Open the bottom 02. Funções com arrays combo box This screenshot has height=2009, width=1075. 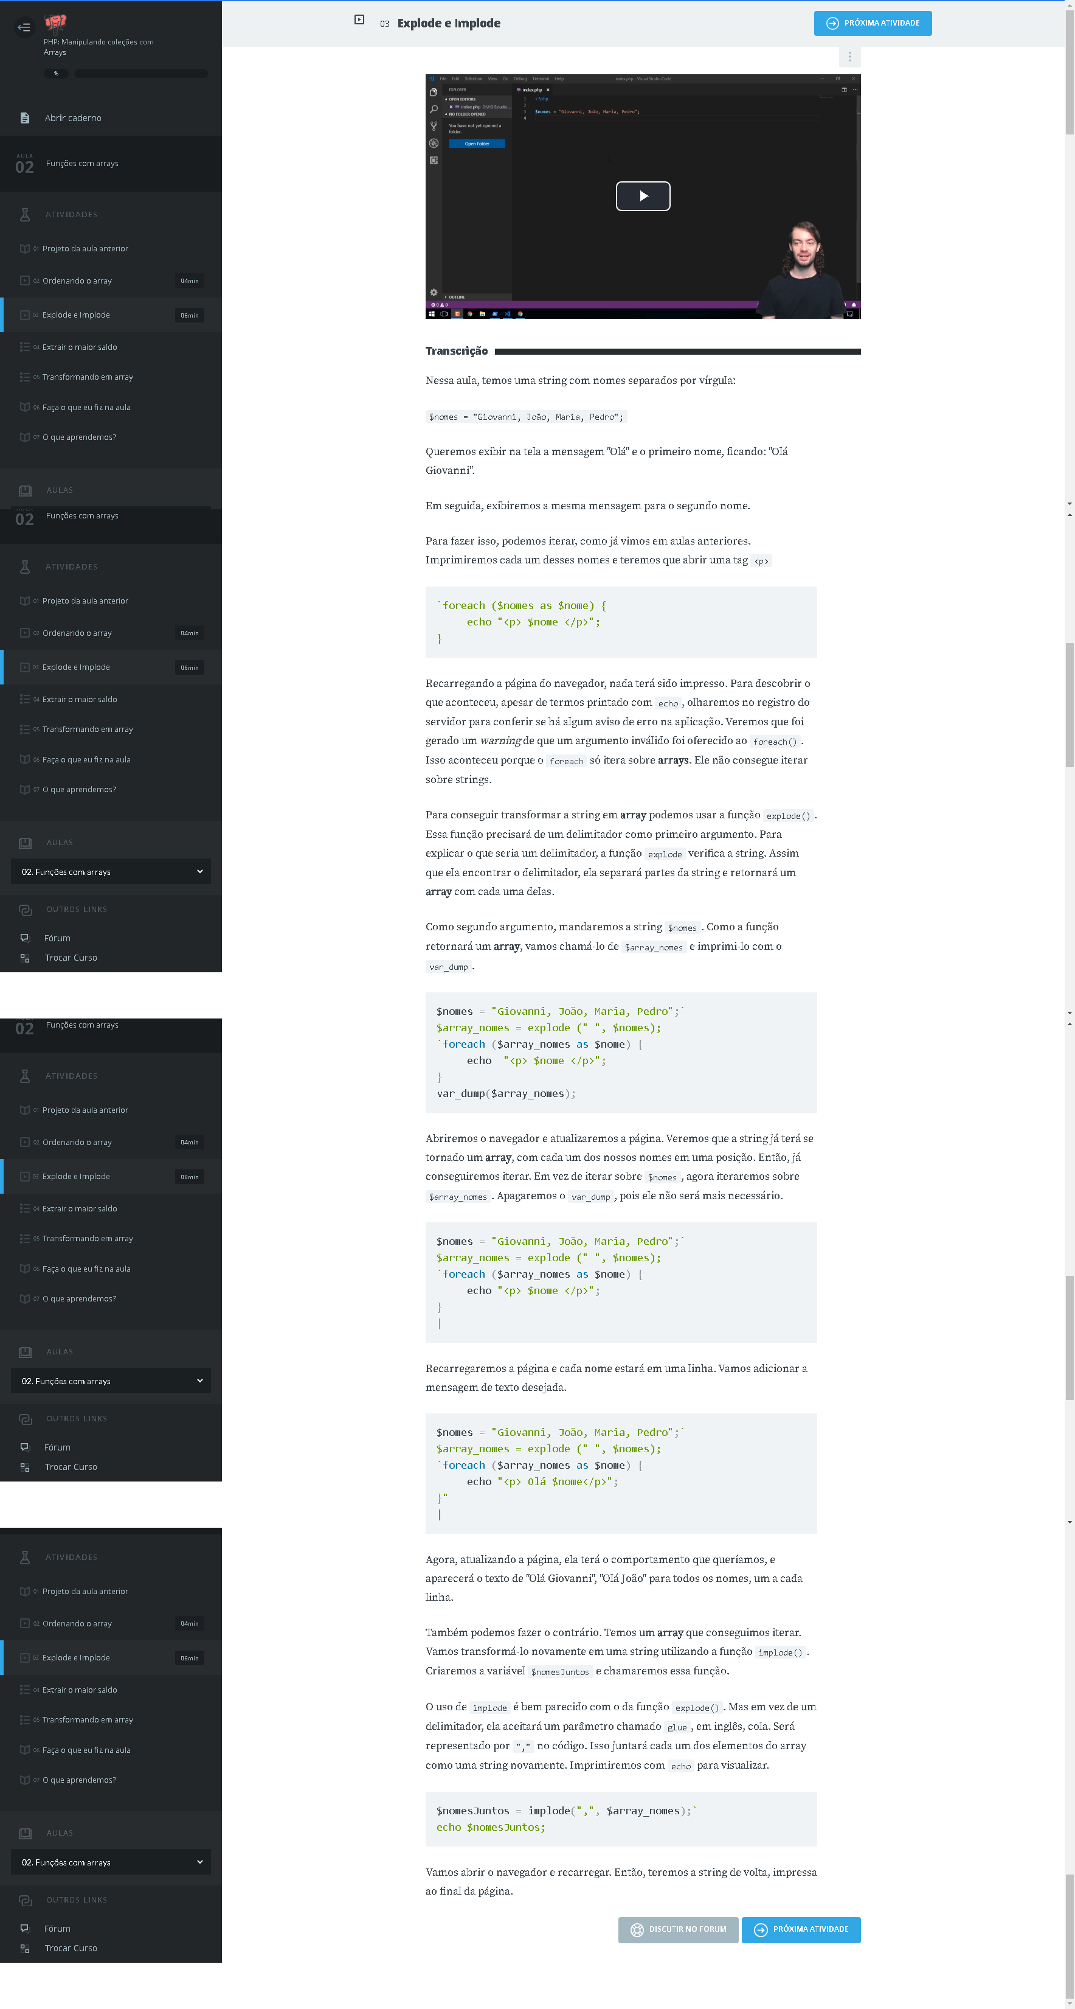111,1862
